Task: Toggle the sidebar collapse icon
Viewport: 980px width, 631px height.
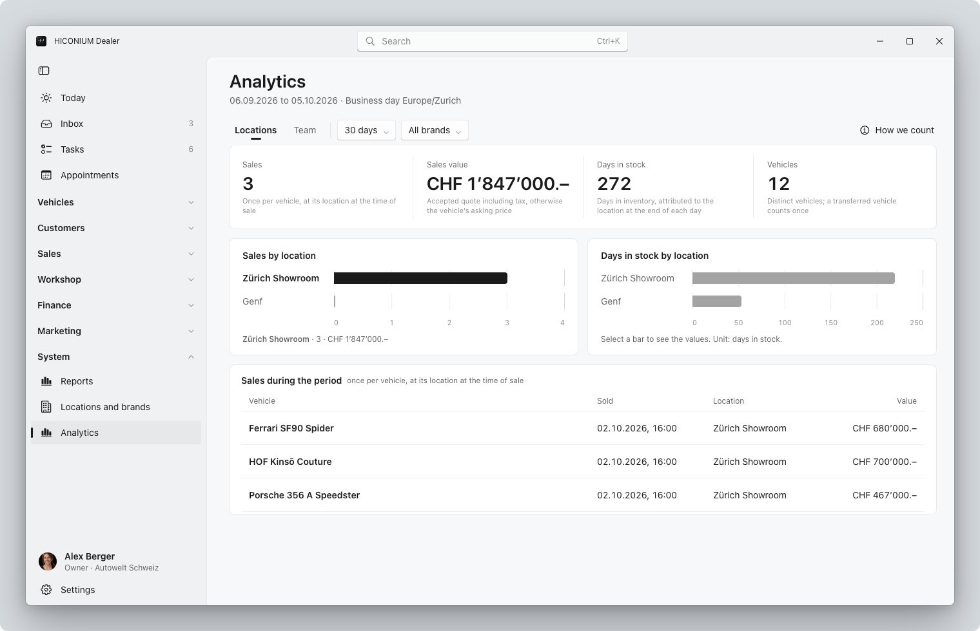Action: pyautogui.click(x=44, y=71)
